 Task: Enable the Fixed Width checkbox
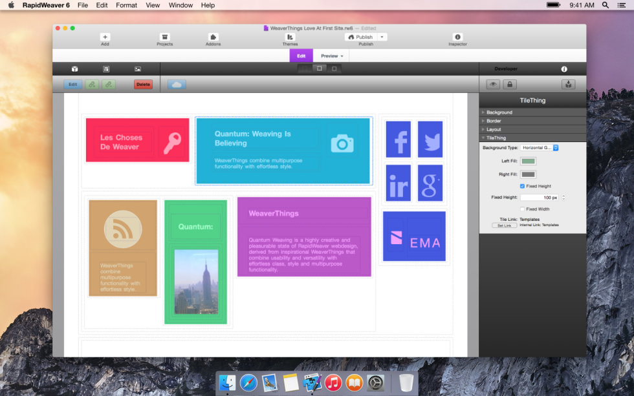[x=522, y=209]
